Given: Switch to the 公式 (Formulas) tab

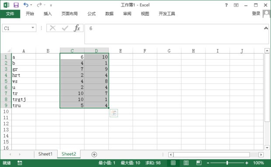Looking at the screenshot, I should (92, 14).
